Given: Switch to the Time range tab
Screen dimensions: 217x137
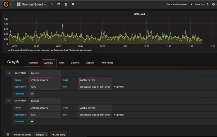Looking at the screenshot, I should click(x=107, y=63).
